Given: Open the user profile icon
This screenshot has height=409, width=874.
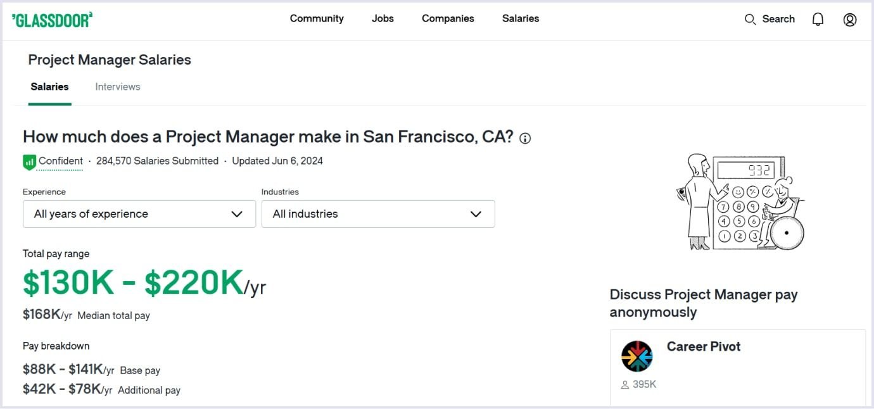Looking at the screenshot, I should click(850, 19).
